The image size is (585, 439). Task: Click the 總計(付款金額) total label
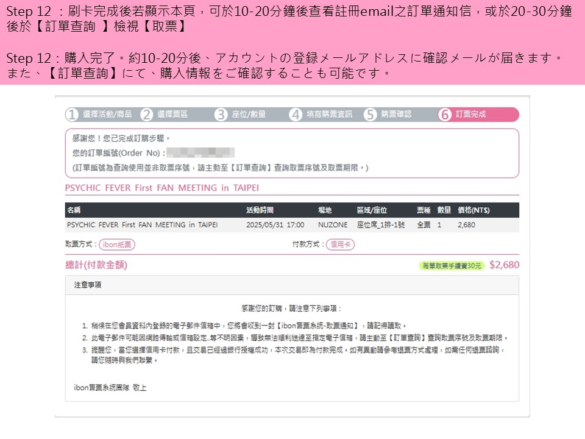coord(96,265)
